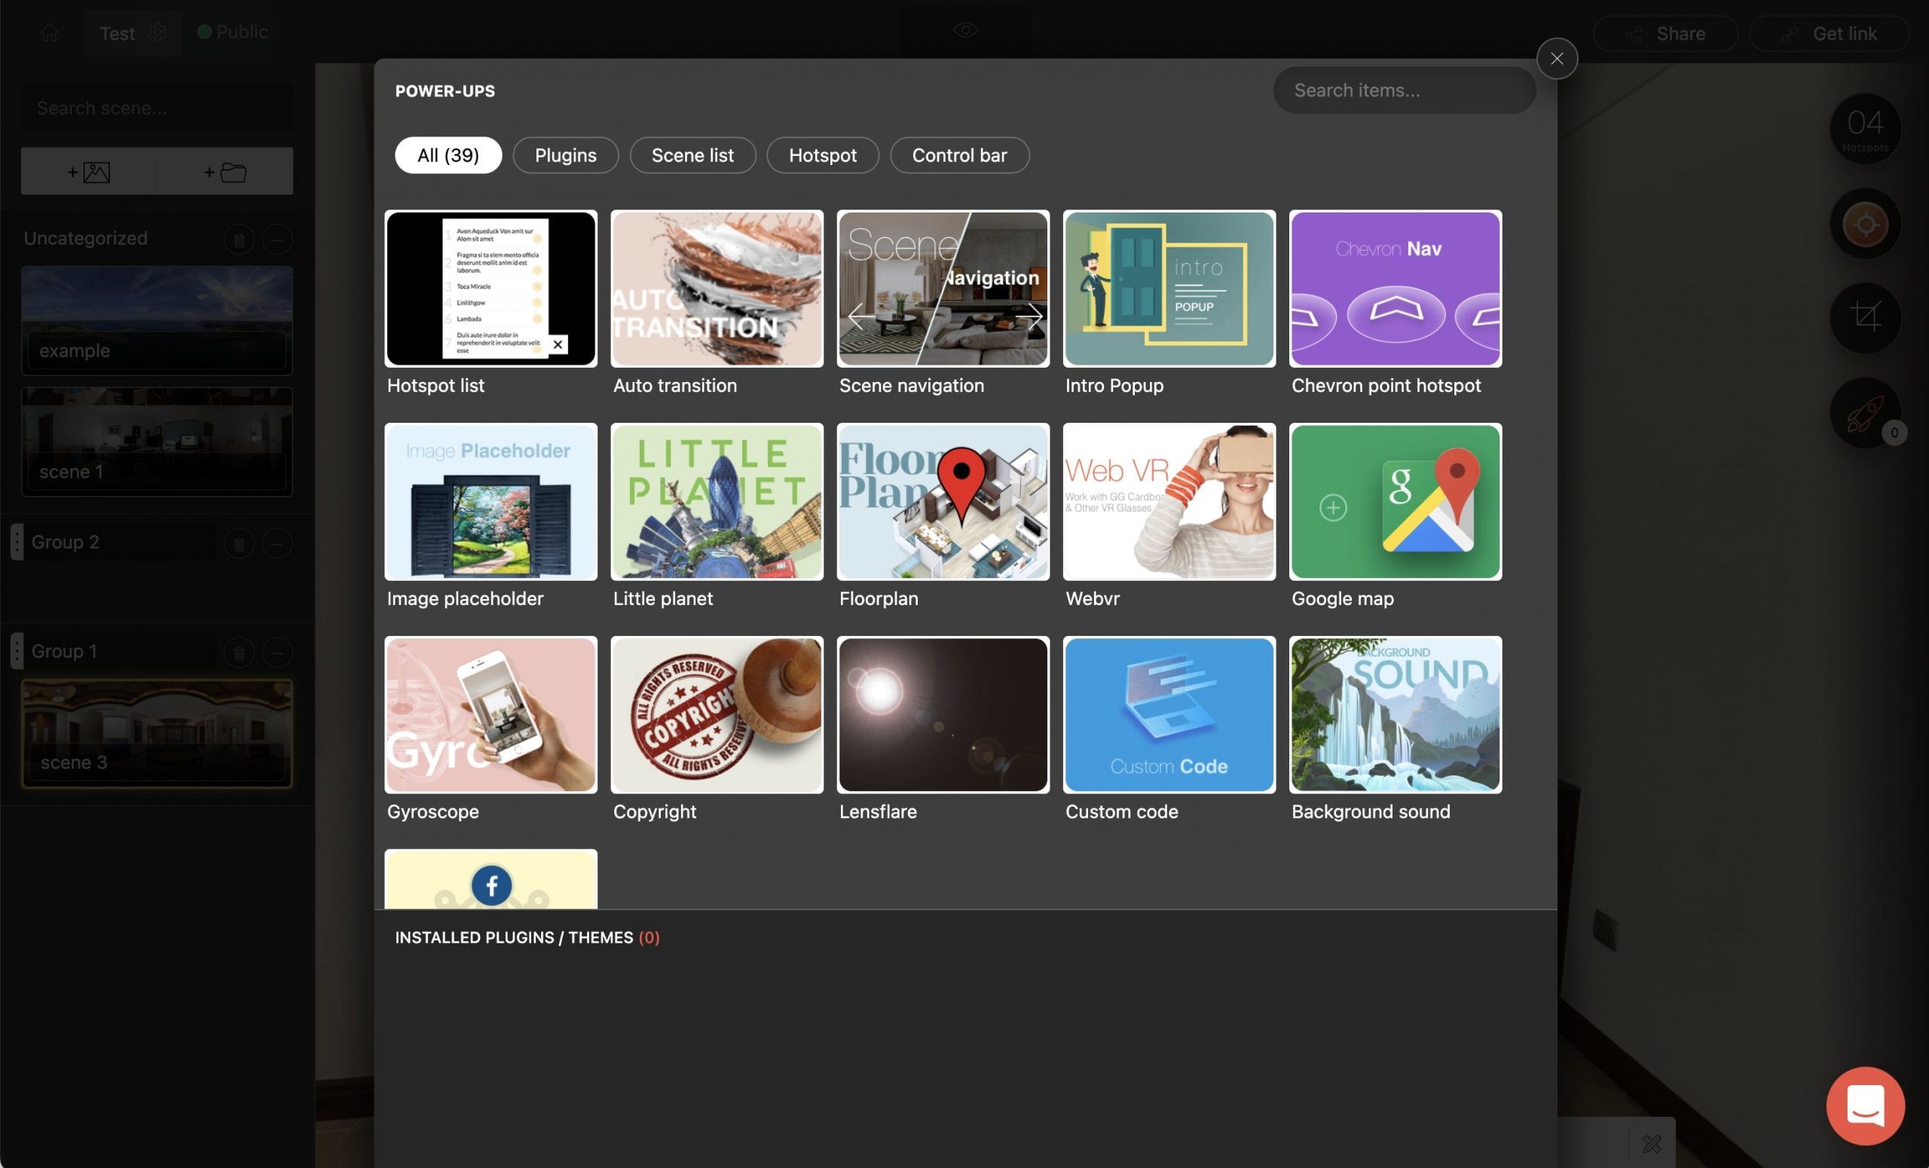Screen dimensions: 1929x1168
Task: Click the crop tool icon on right
Action: click(x=1865, y=317)
